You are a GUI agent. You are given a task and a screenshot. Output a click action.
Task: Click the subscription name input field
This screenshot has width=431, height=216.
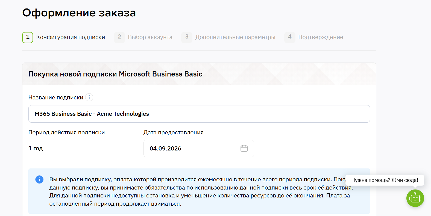[x=199, y=114]
